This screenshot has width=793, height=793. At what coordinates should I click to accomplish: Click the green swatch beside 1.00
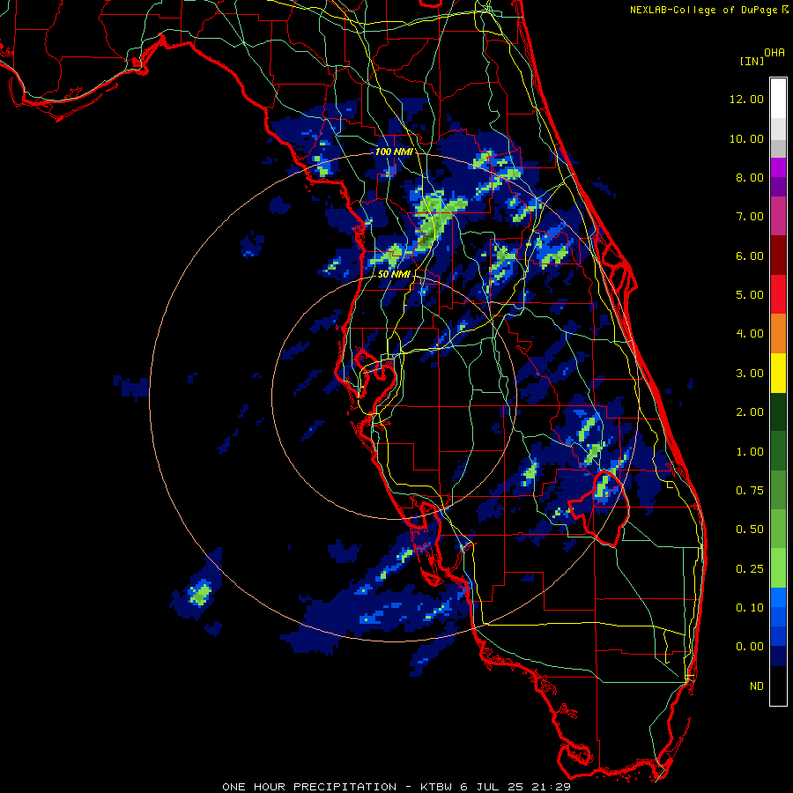pyautogui.click(x=778, y=451)
